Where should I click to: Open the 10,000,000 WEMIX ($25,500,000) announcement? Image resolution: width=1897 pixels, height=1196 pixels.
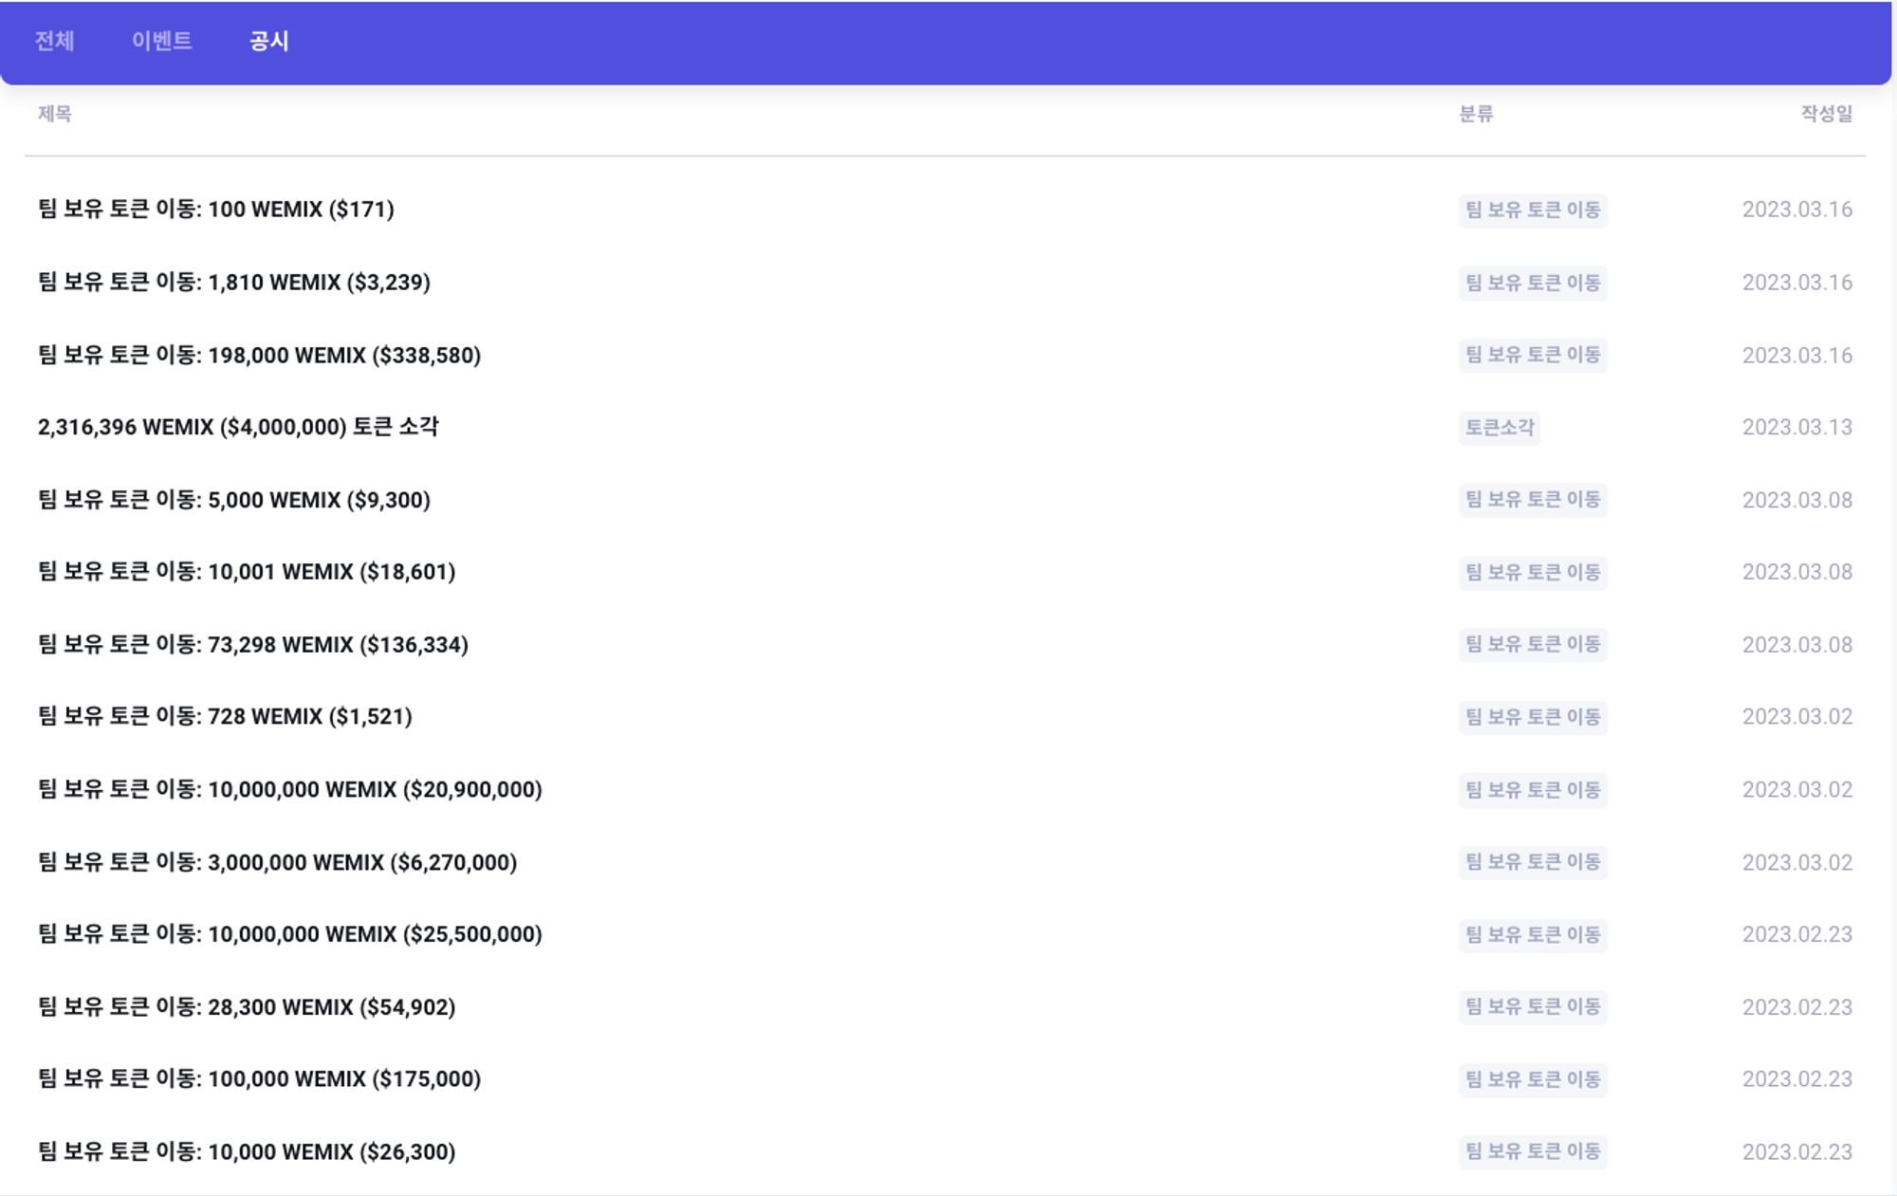(290, 934)
